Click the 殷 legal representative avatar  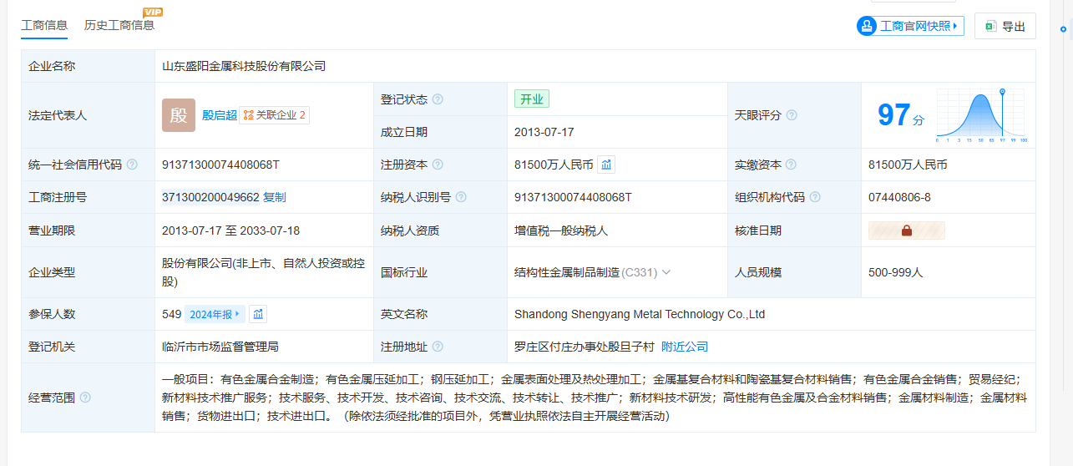[179, 115]
